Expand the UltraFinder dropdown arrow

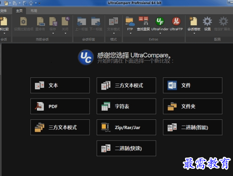tap(160, 33)
